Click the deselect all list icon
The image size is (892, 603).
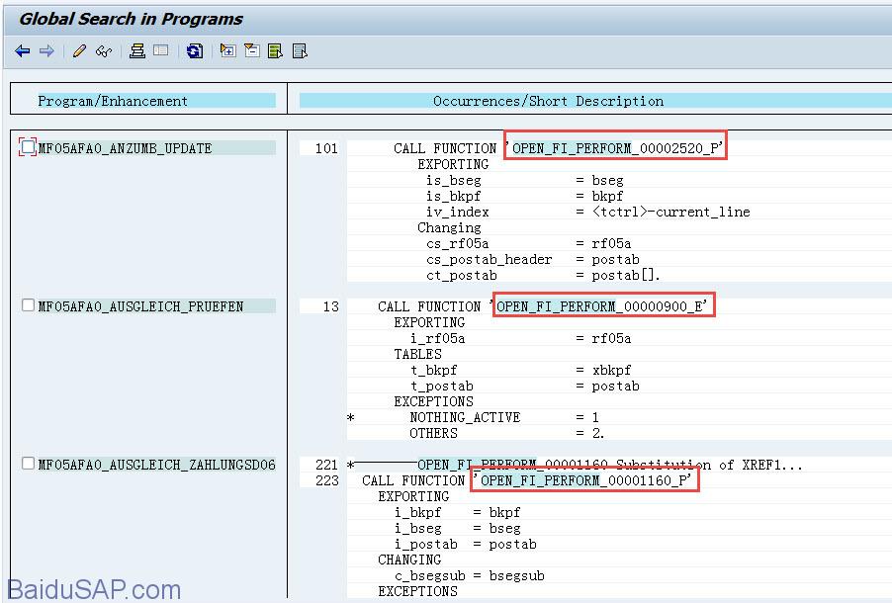click(300, 51)
